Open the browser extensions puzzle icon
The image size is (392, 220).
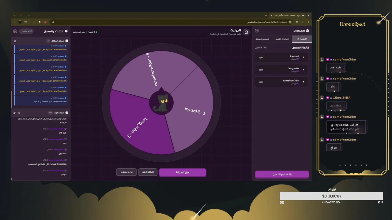tap(34, 22)
